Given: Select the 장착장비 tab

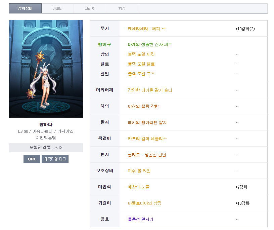Looking at the screenshot, I should pos(26,8).
